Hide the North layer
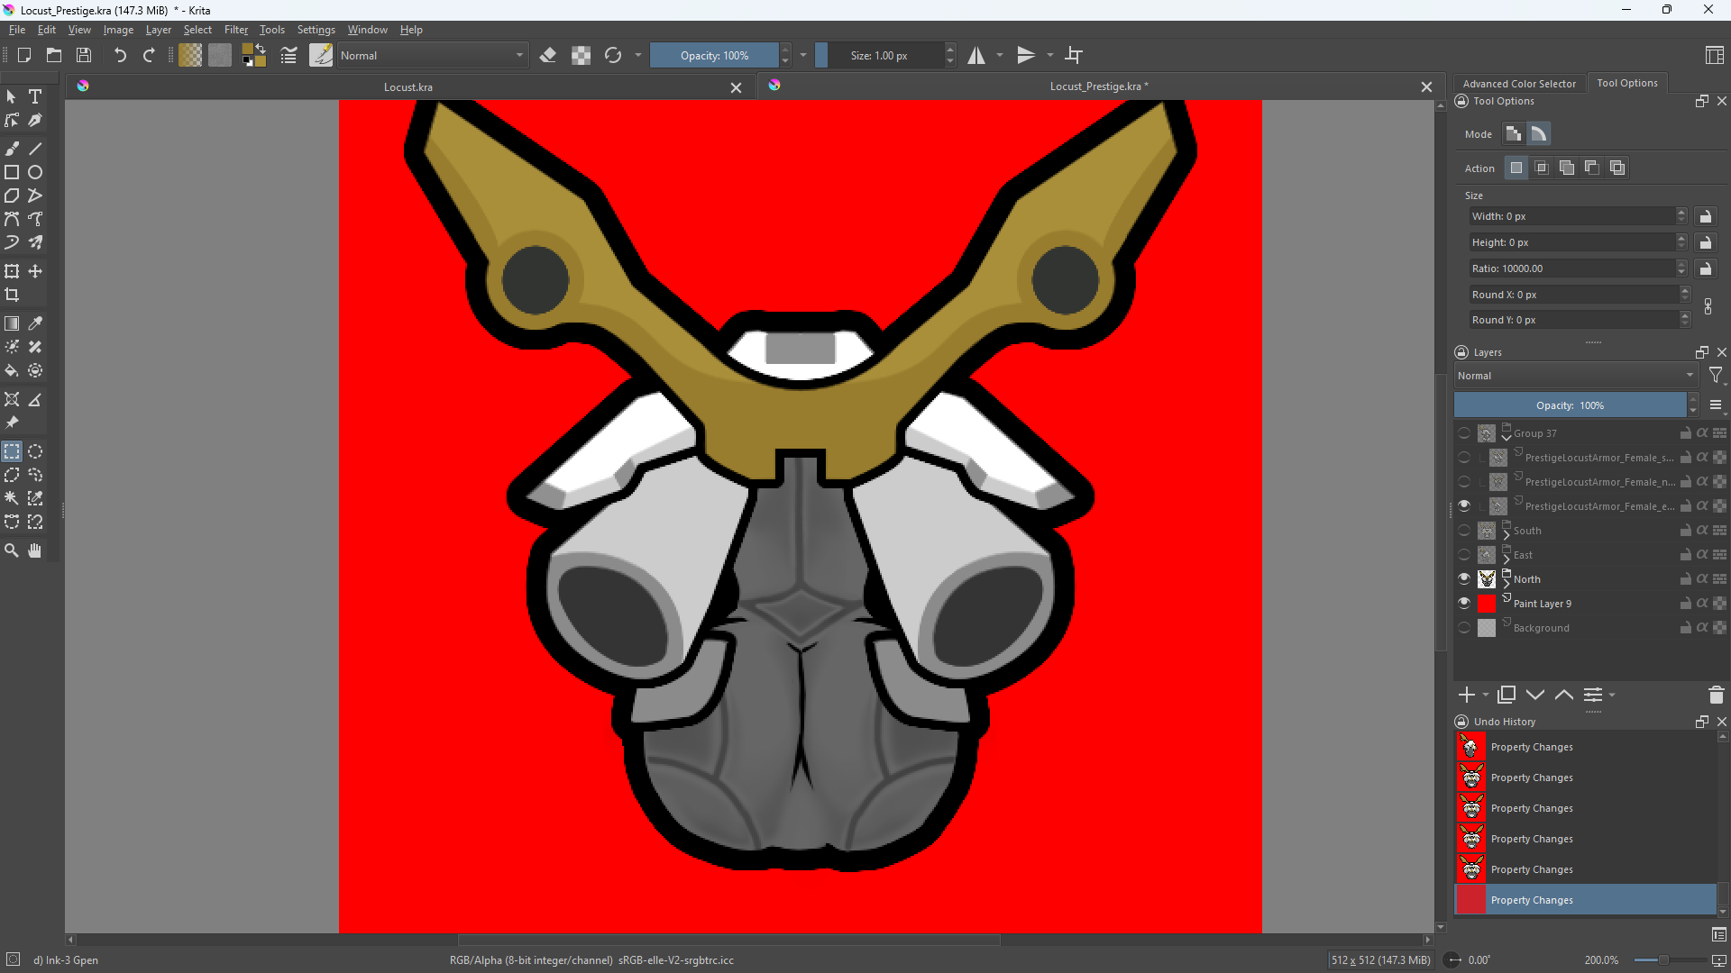This screenshot has height=973, width=1731. coord(1464,579)
